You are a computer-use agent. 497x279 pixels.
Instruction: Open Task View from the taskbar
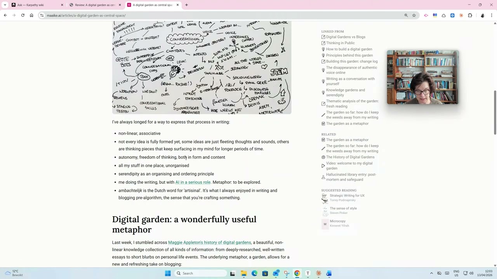point(233,273)
